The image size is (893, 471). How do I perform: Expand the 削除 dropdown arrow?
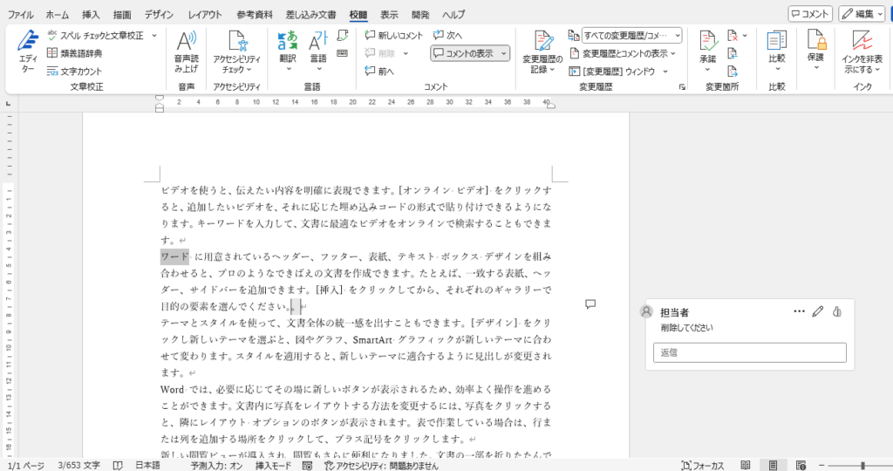[x=406, y=53]
